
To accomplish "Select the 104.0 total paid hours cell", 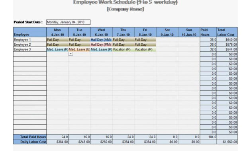I will (208, 137).
